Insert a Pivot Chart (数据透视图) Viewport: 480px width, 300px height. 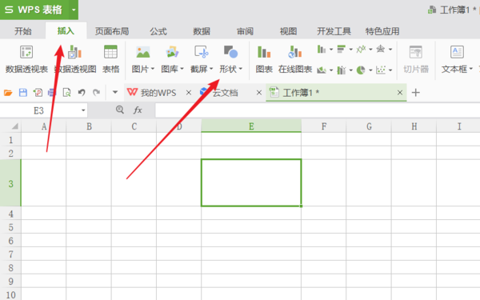(75, 60)
